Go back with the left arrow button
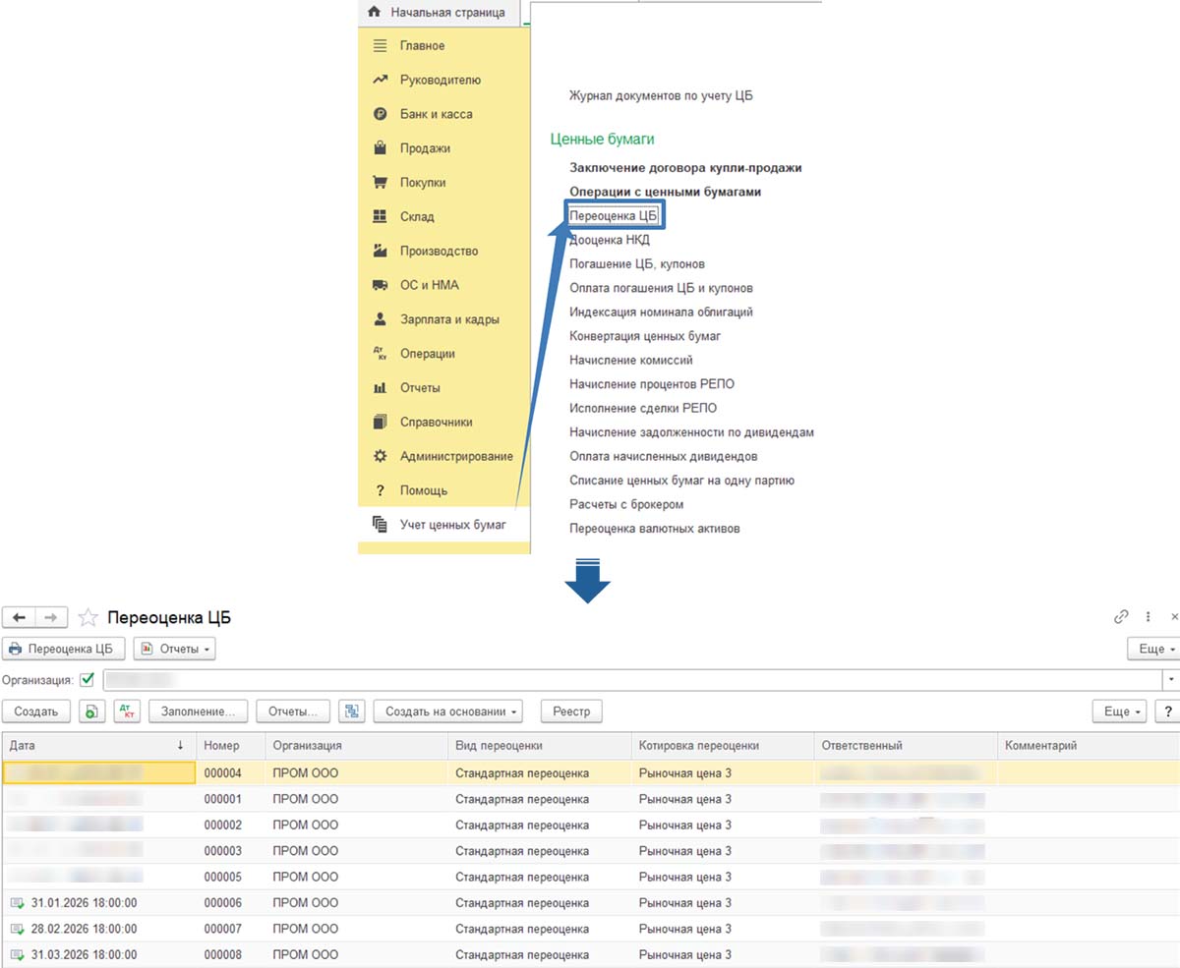The image size is (1180, 968). point(20,617)
